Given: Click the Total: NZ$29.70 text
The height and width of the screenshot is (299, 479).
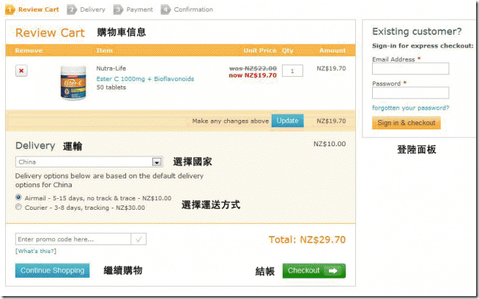Looking at the screenshot, I should tap(307, 240).
